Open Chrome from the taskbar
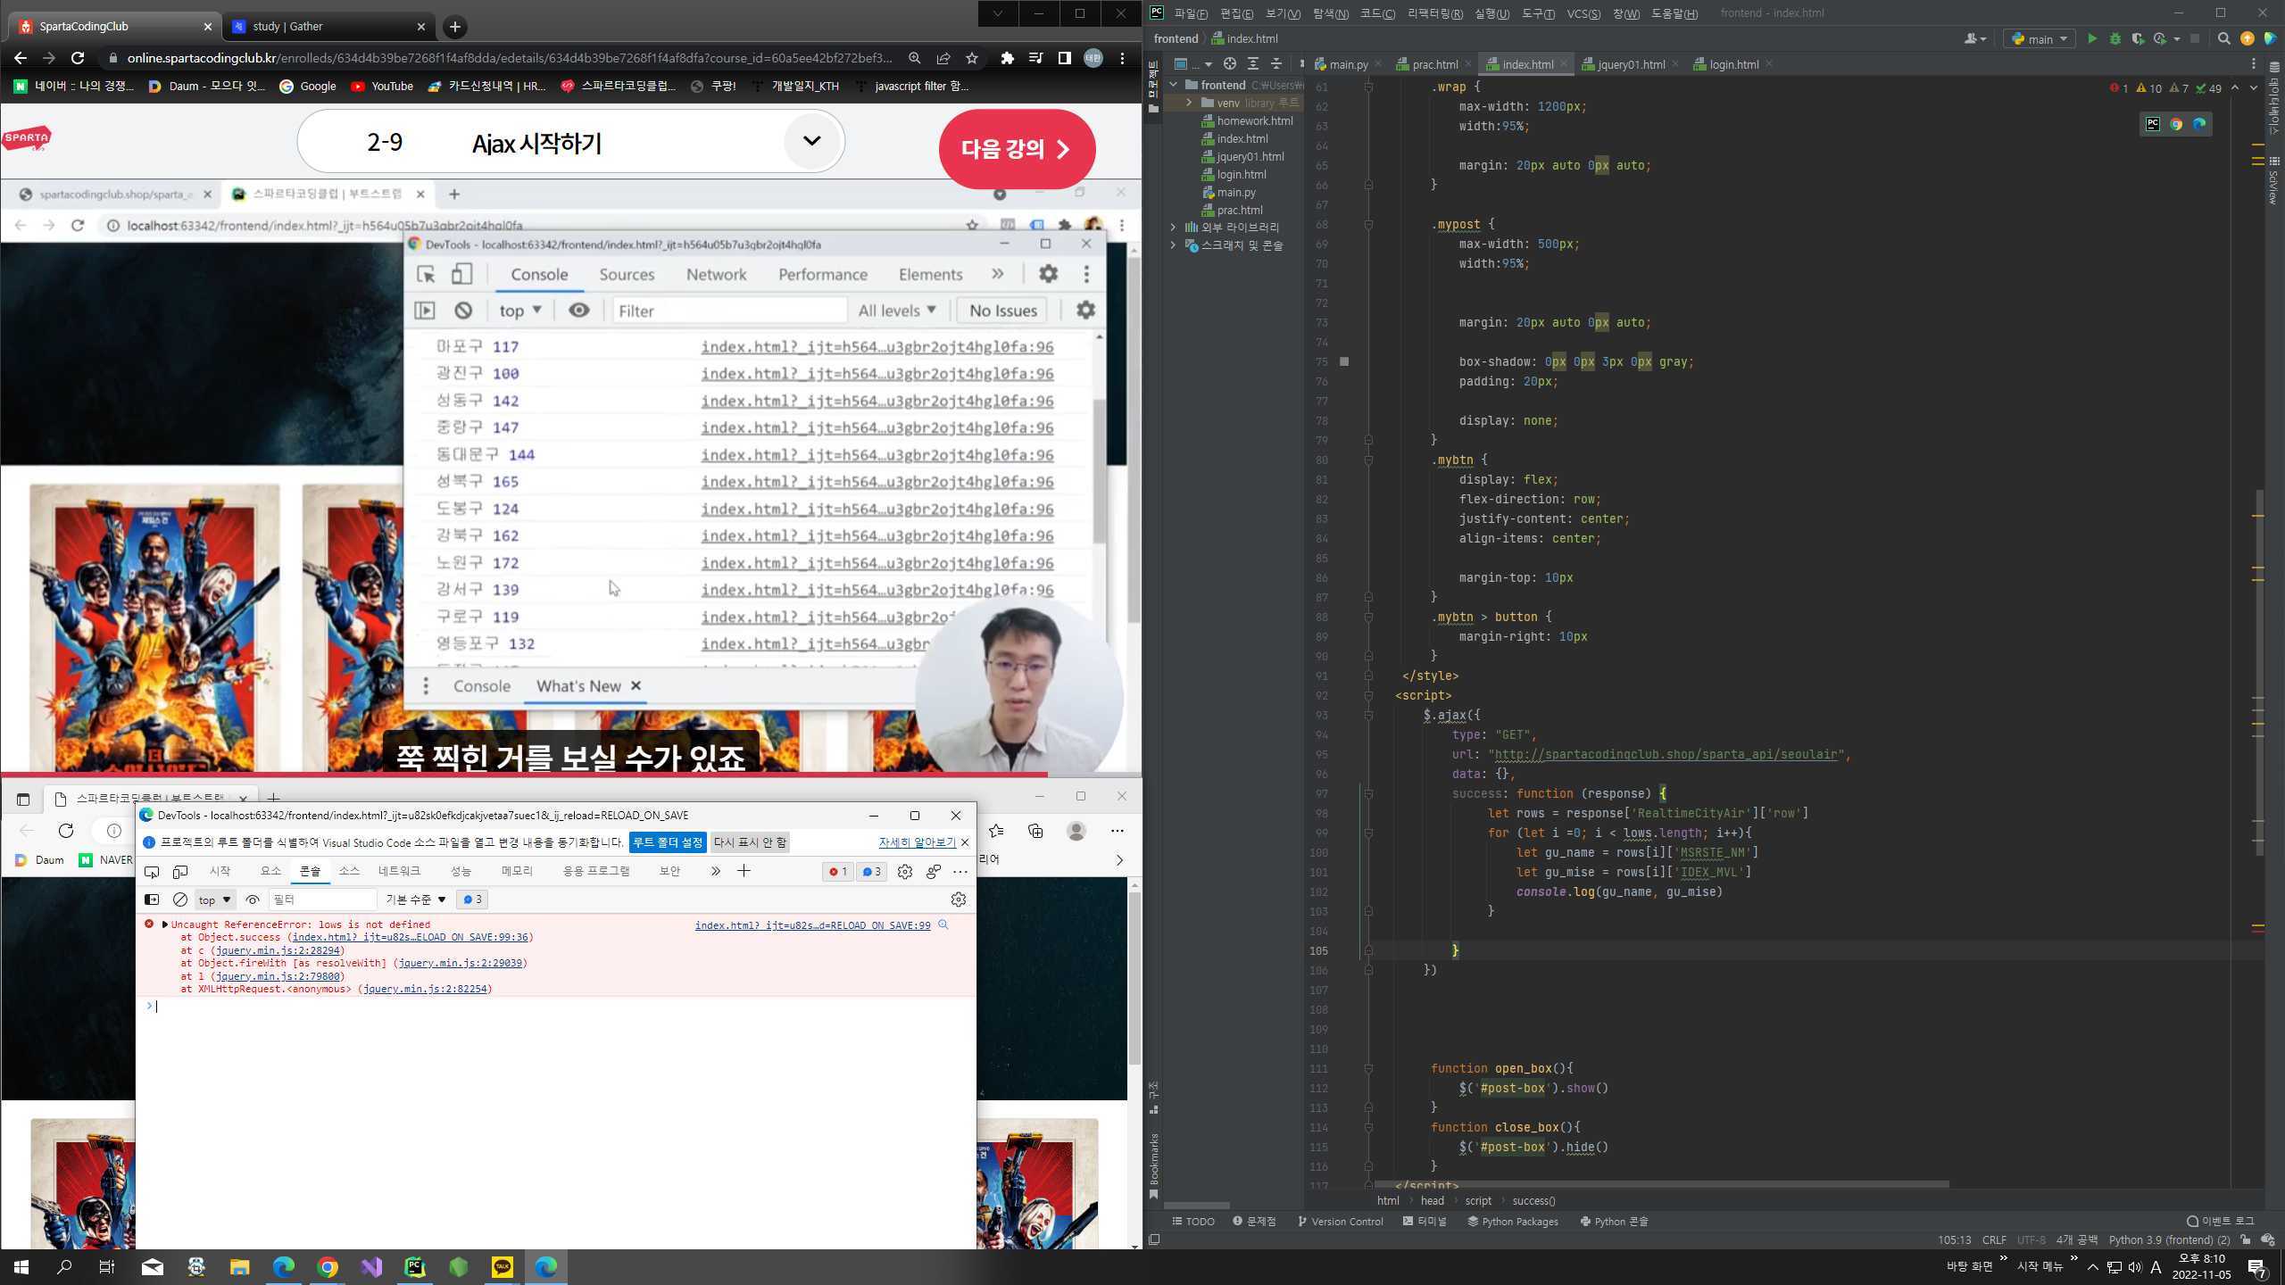 click(x=328, y=1267)
